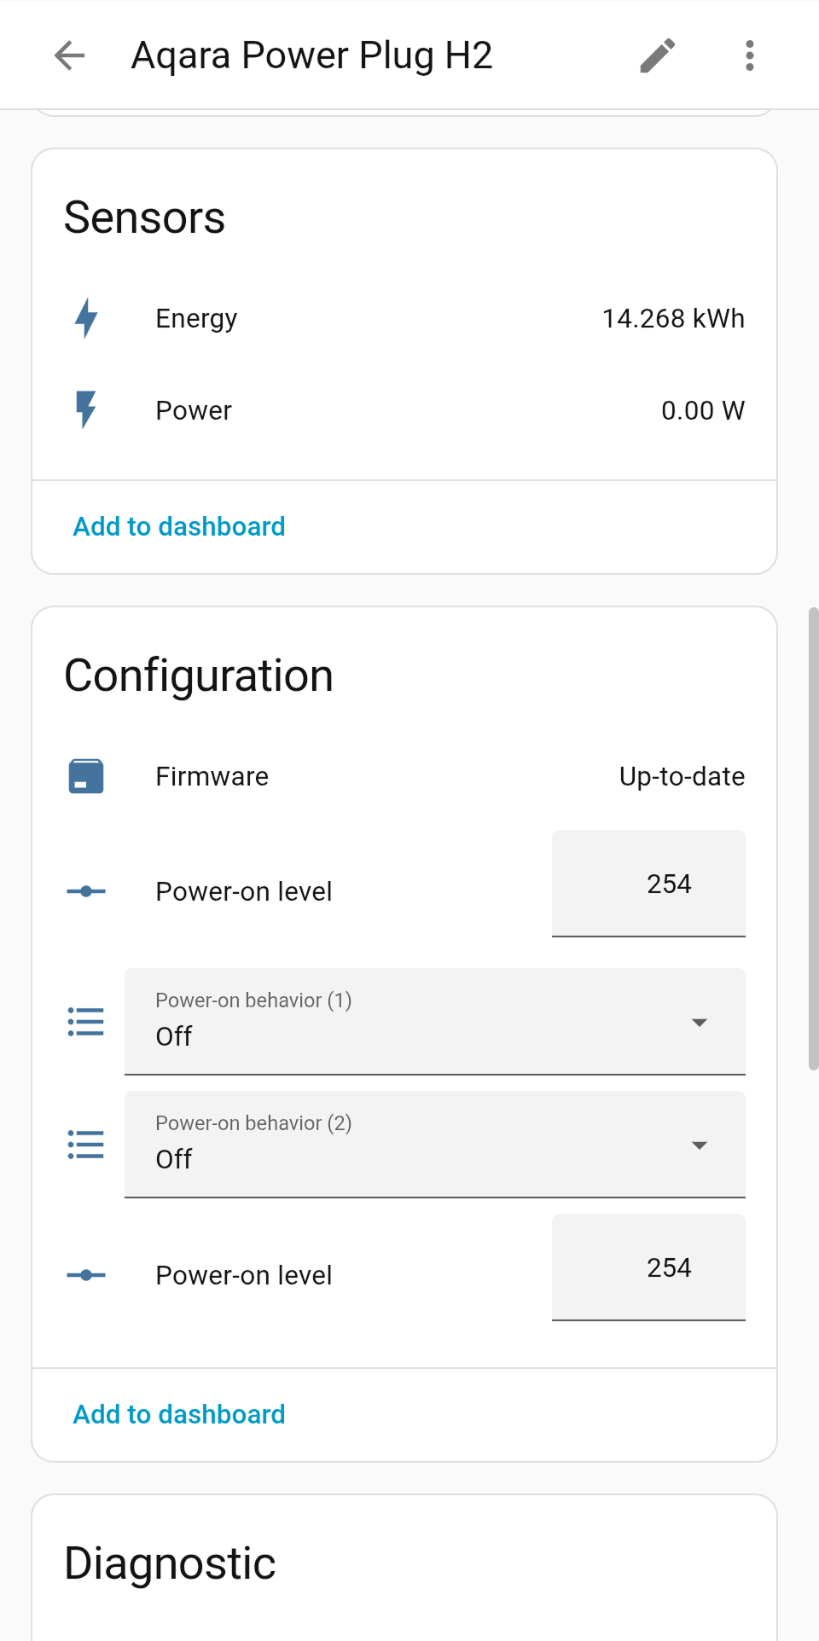819x1641 pixels.
Task: Open the three-dot overflow menu
Action: click(x=750, y=55)
